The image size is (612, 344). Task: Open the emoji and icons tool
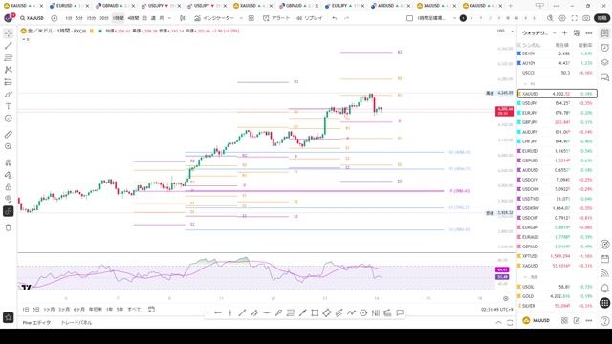coord(9,118)
